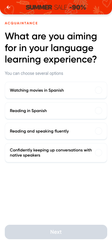Check the circle for Reading in Spanish

coord(99,111)
